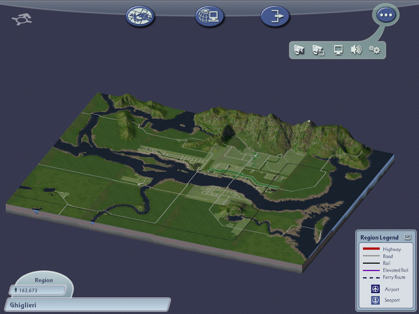Image resolution: width=419 pixels, height=314 pixels.
Task: Open audio settings speaker icon
Action: [x=356, y=50]
